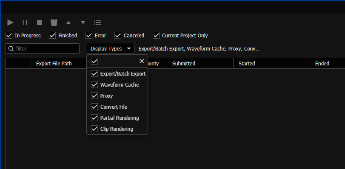Uncheck Export/Batch Export type
Image resolution: width=345 pixels, height=169 pixels.
point(94,73)
